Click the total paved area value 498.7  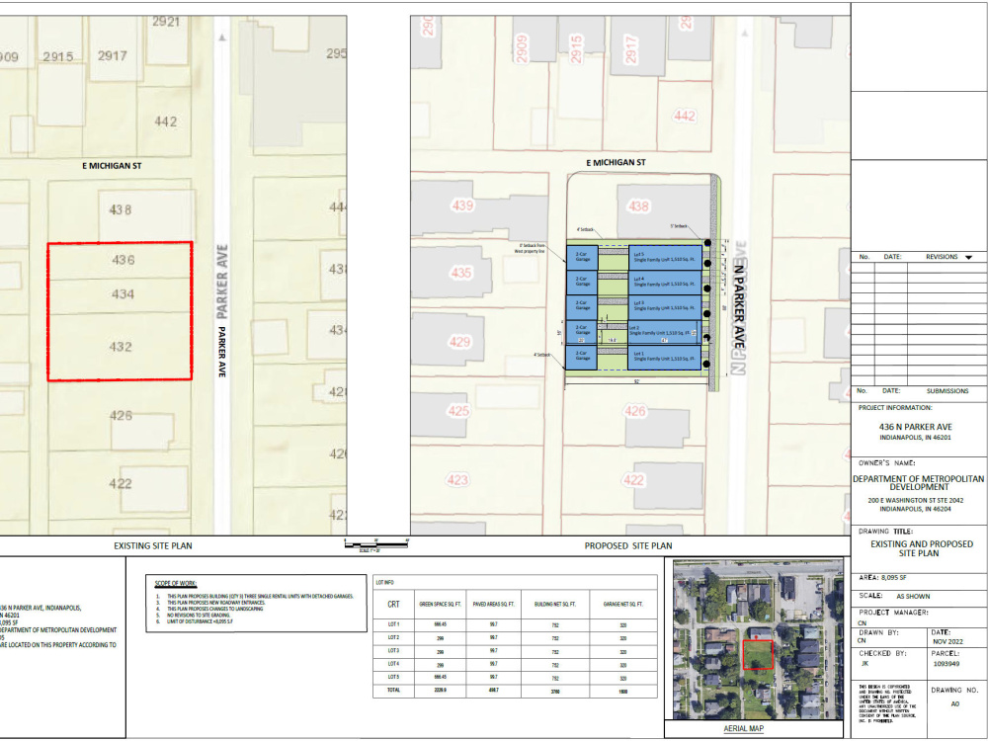493,691
